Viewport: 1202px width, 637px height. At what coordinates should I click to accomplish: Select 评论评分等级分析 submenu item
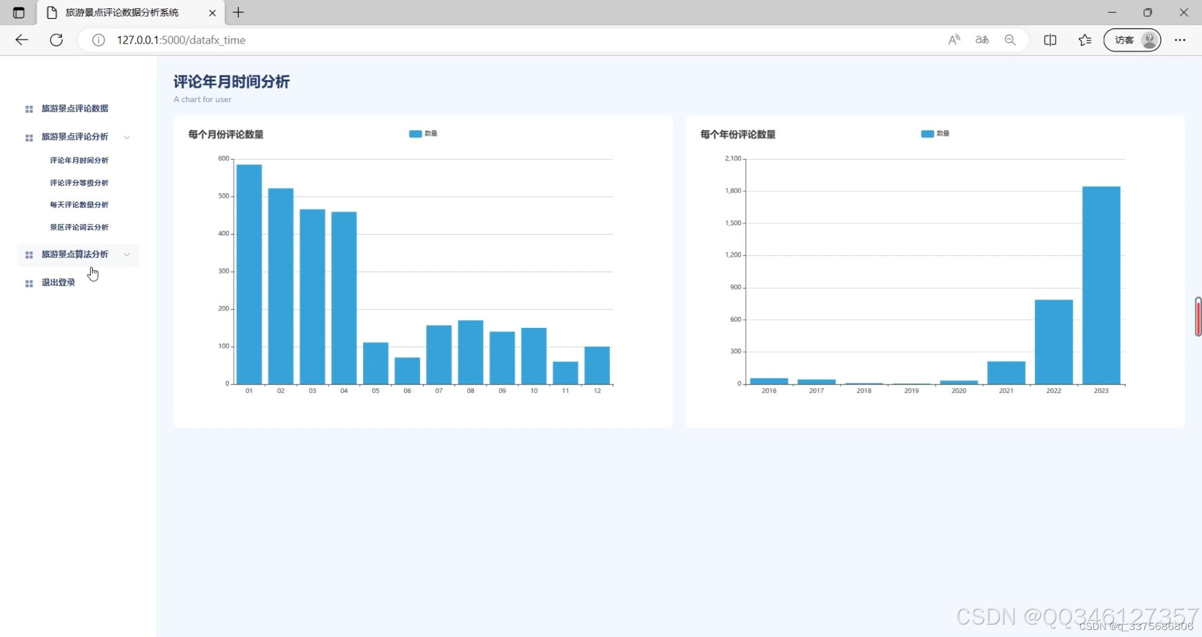click(79, 183)
